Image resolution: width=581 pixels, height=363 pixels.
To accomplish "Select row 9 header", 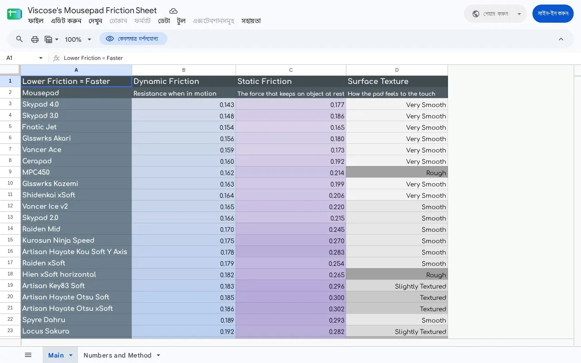I will coord(10,172).
